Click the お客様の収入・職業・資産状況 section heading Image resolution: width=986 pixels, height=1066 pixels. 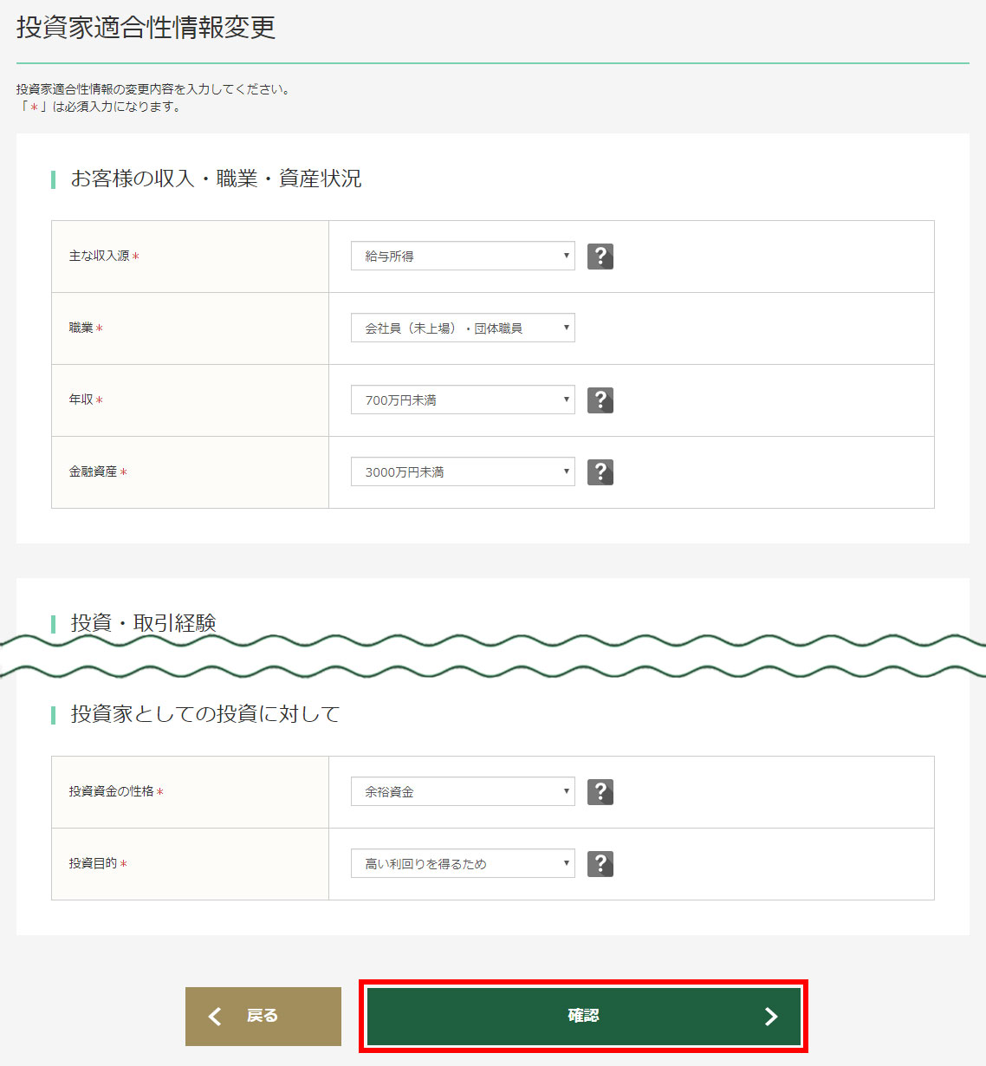coord(216,179)
